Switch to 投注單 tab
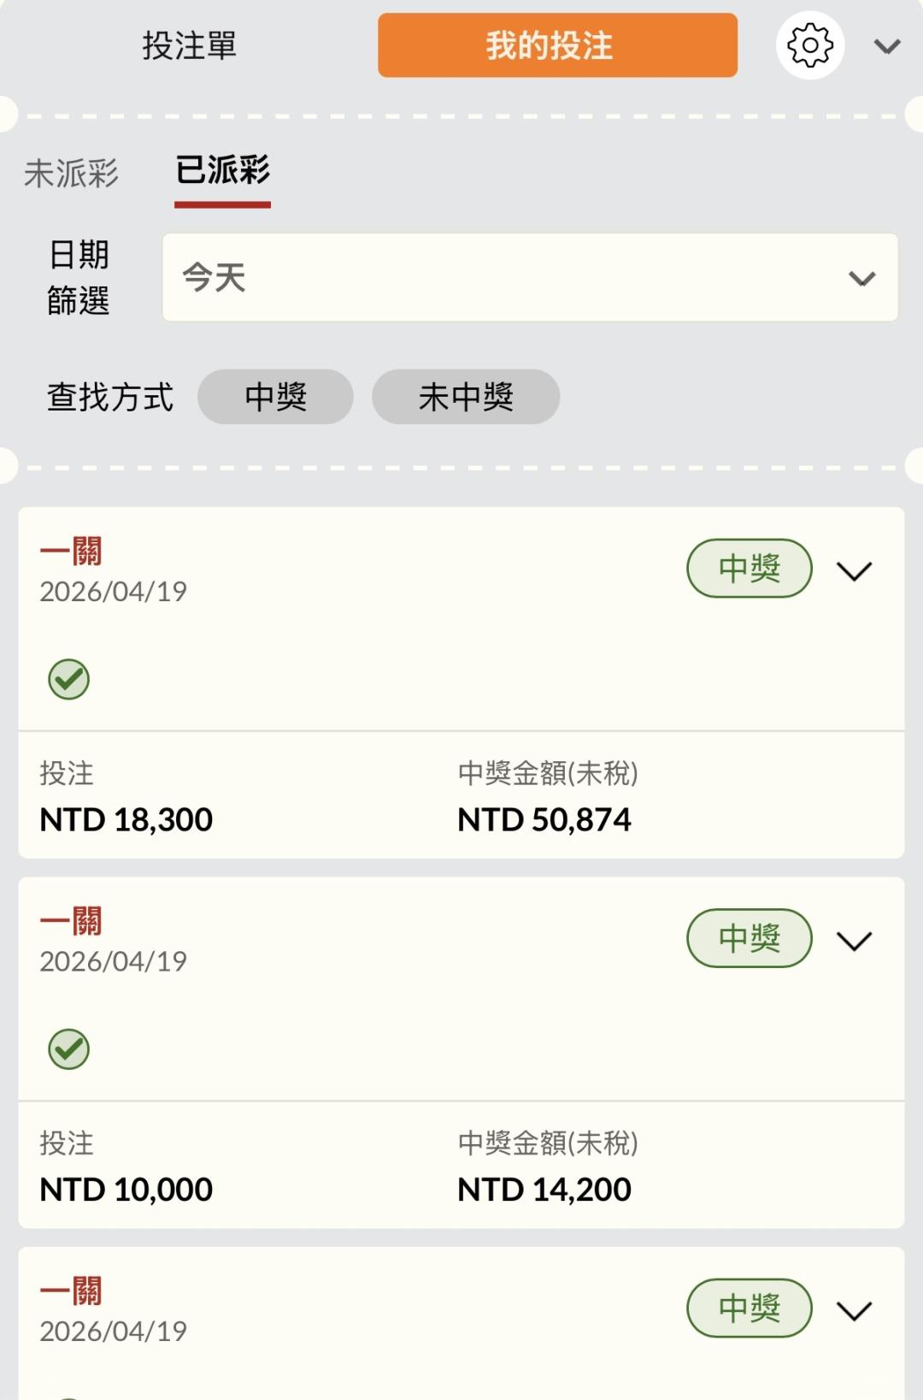This screenshot has width=923, height=1400. (189, 45)
